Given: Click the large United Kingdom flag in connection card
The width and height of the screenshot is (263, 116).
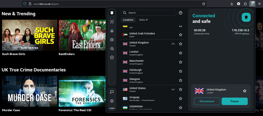Looking at the screenshot, I should (x=199, y=91).
